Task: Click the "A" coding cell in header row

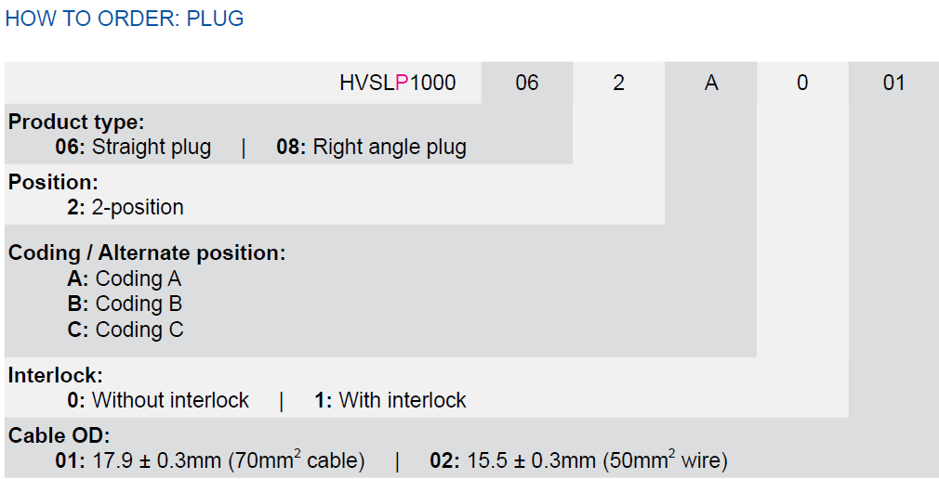Action: 711,83
